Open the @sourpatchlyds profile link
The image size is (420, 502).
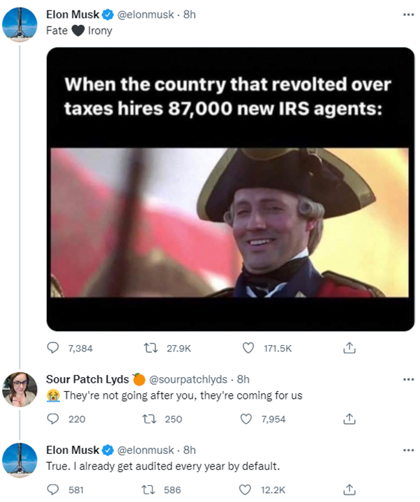click(x=188, y=379)
